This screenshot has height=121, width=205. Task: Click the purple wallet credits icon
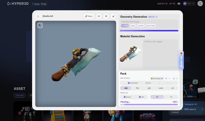click(185, 4)
